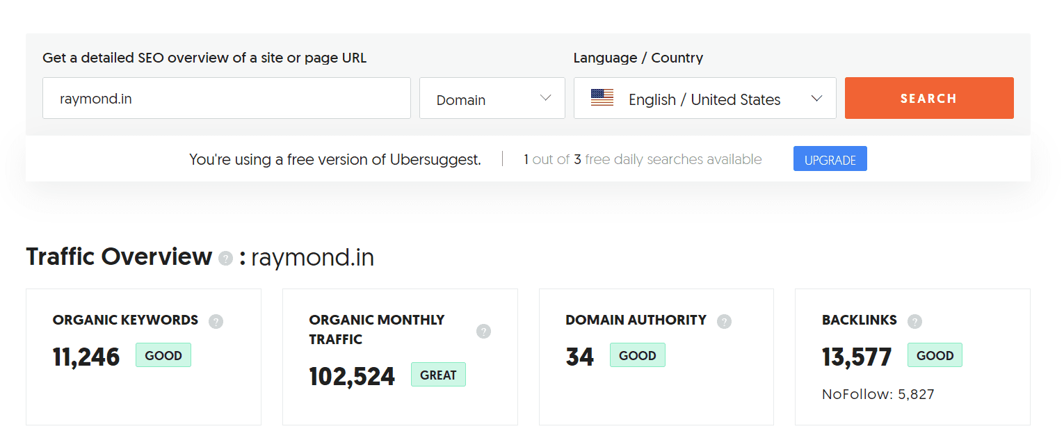Click the United States flag icon
Screen dimensions: 1064x447
click(x=602, y=98)
